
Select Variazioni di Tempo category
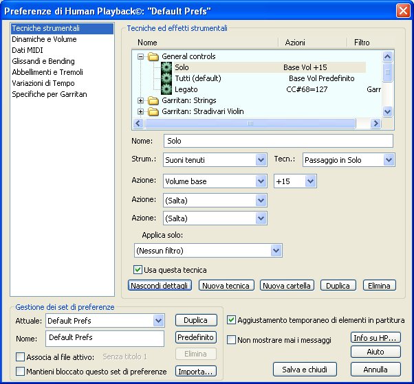63,83
